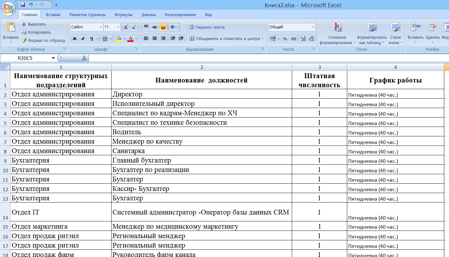Toggle italic К formatting
This screenshot has height=257, width=449.
83,39
